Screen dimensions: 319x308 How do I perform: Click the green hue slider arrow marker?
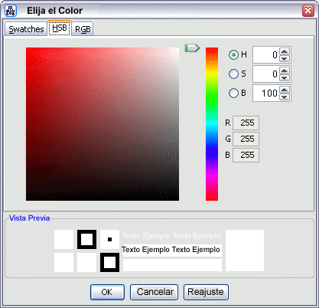tap(192, 48)
